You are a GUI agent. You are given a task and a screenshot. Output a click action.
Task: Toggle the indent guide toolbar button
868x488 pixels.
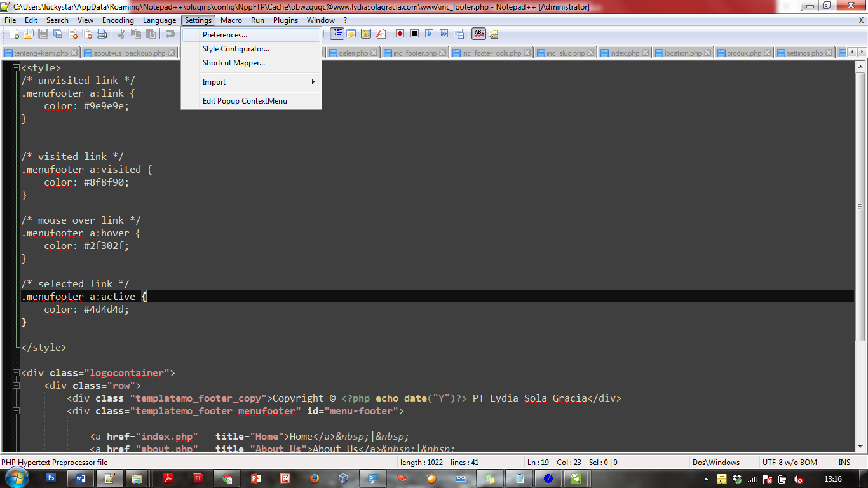337,34
